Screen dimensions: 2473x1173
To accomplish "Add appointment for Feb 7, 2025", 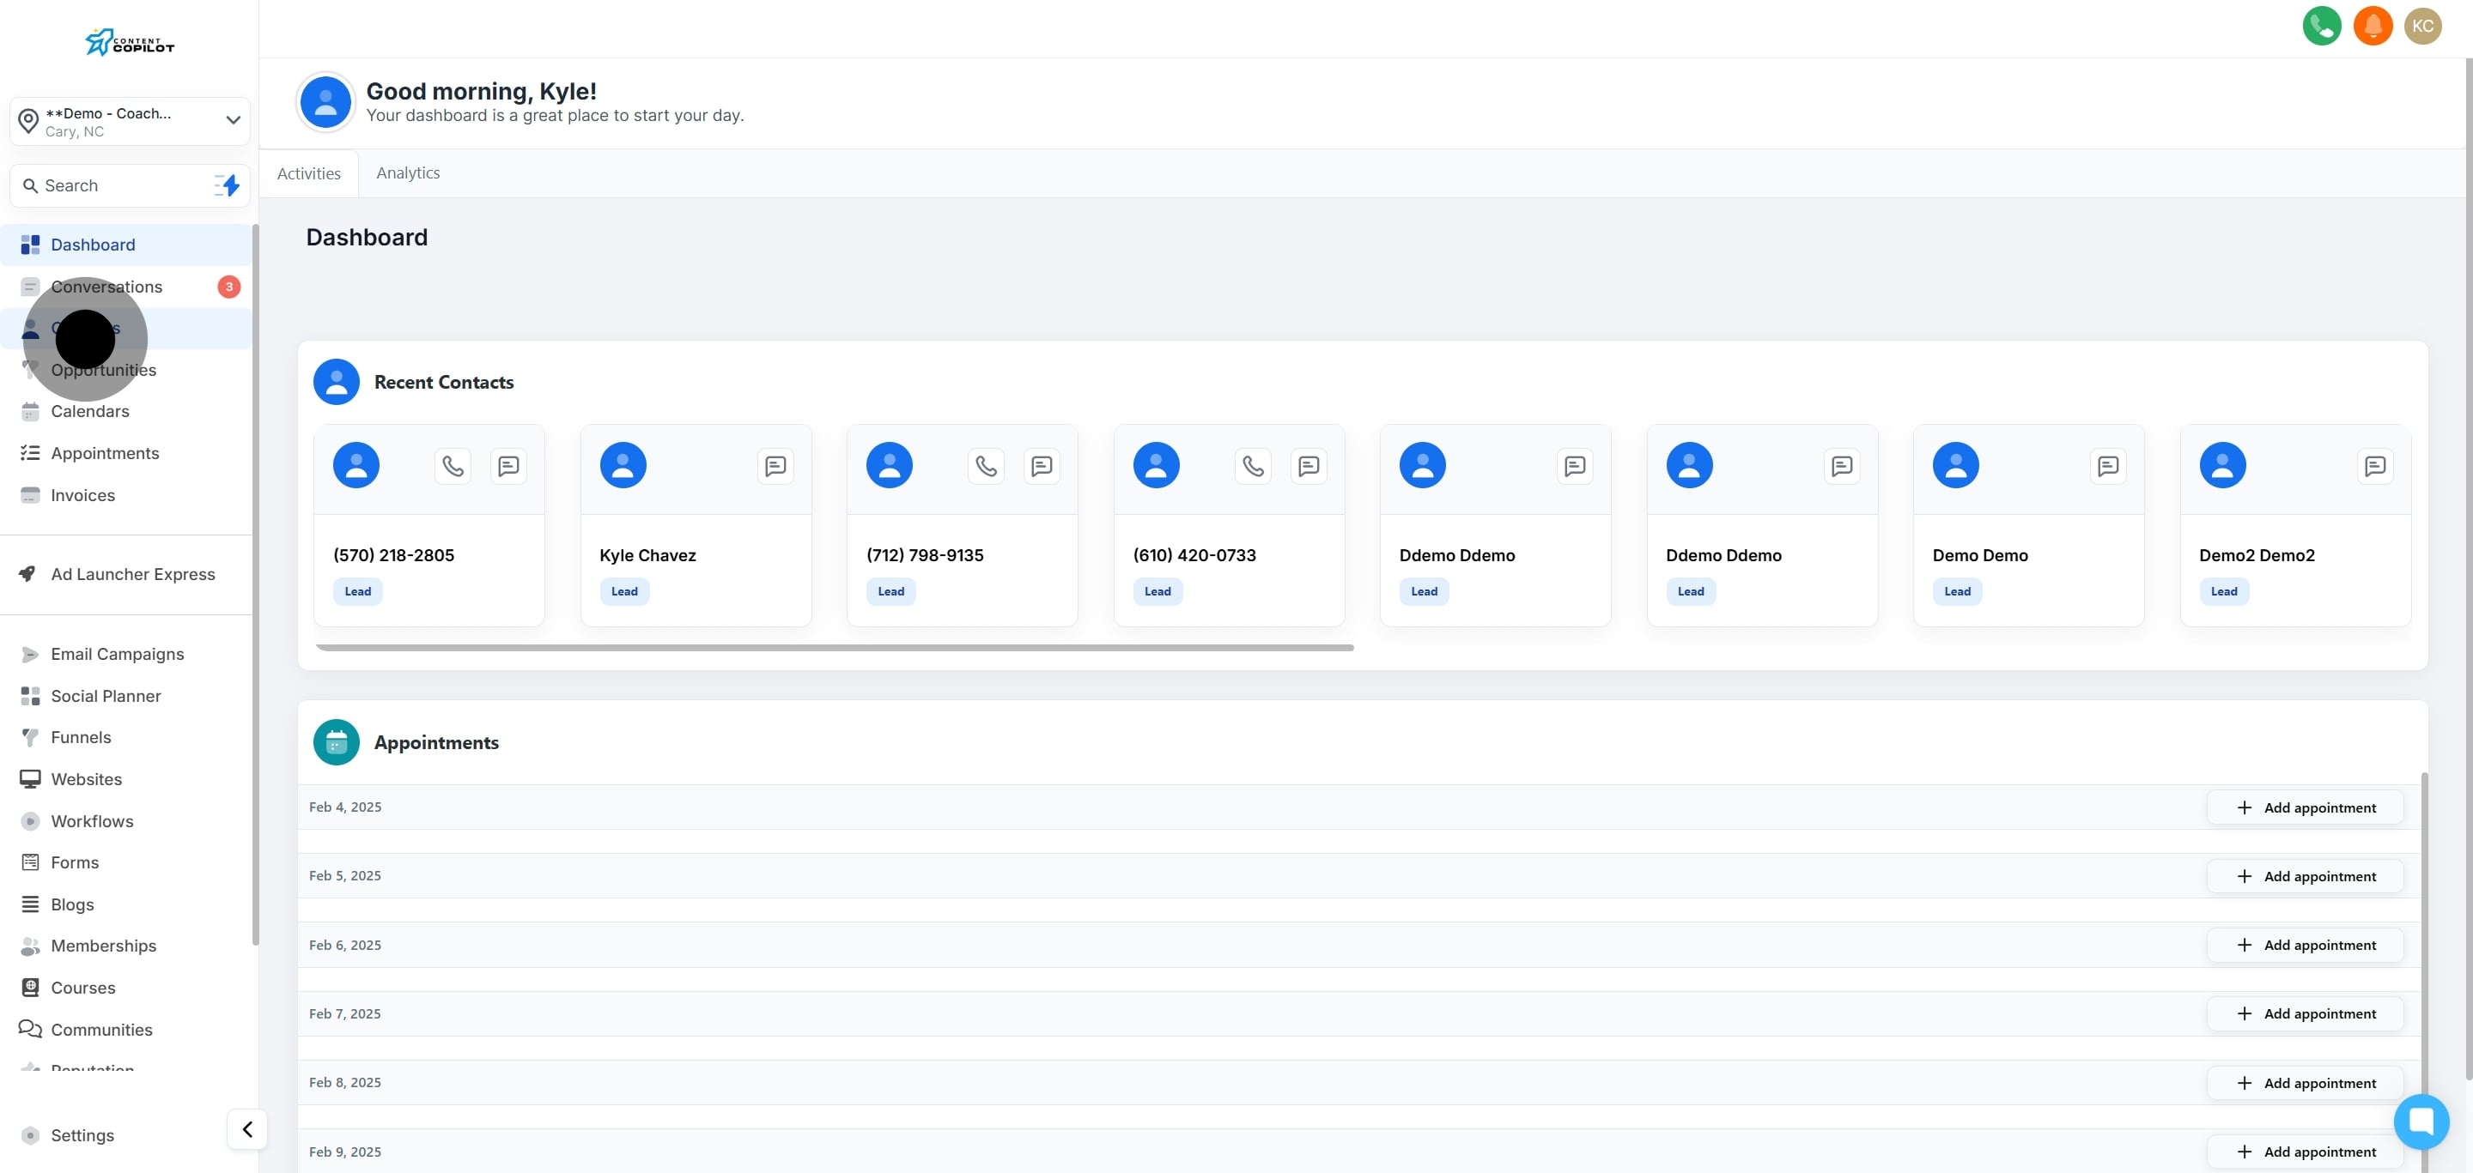I will (x=2305, y=1013).
